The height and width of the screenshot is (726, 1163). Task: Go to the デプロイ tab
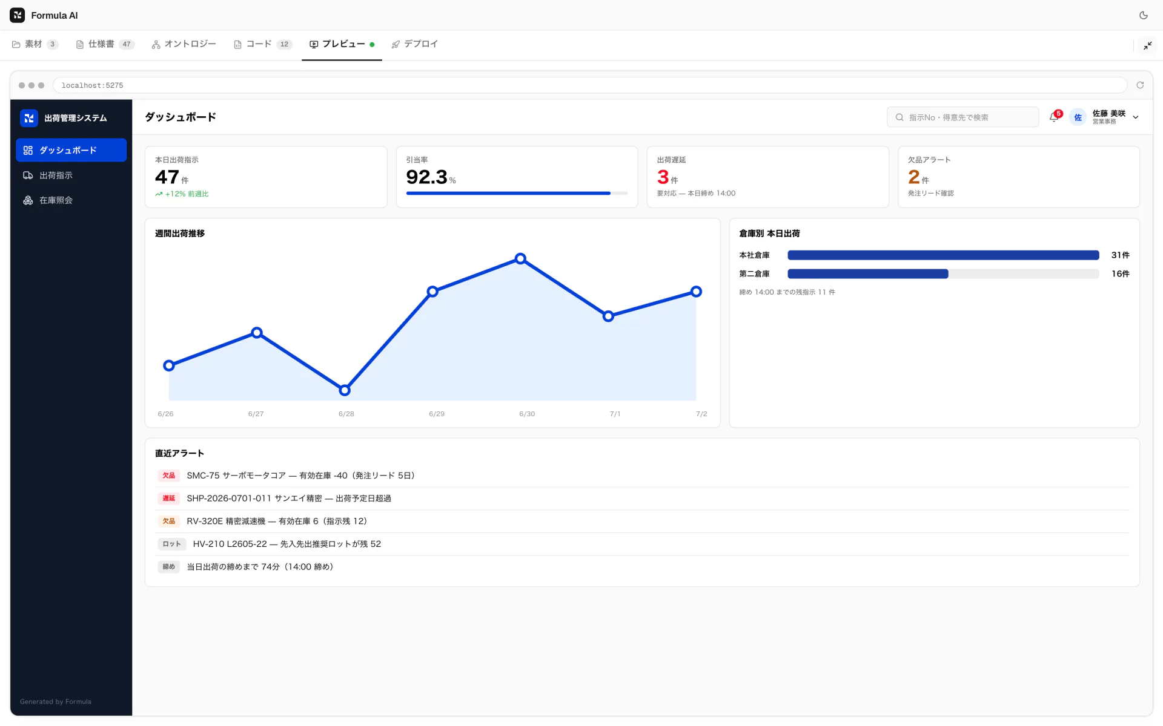click(415, 44)
